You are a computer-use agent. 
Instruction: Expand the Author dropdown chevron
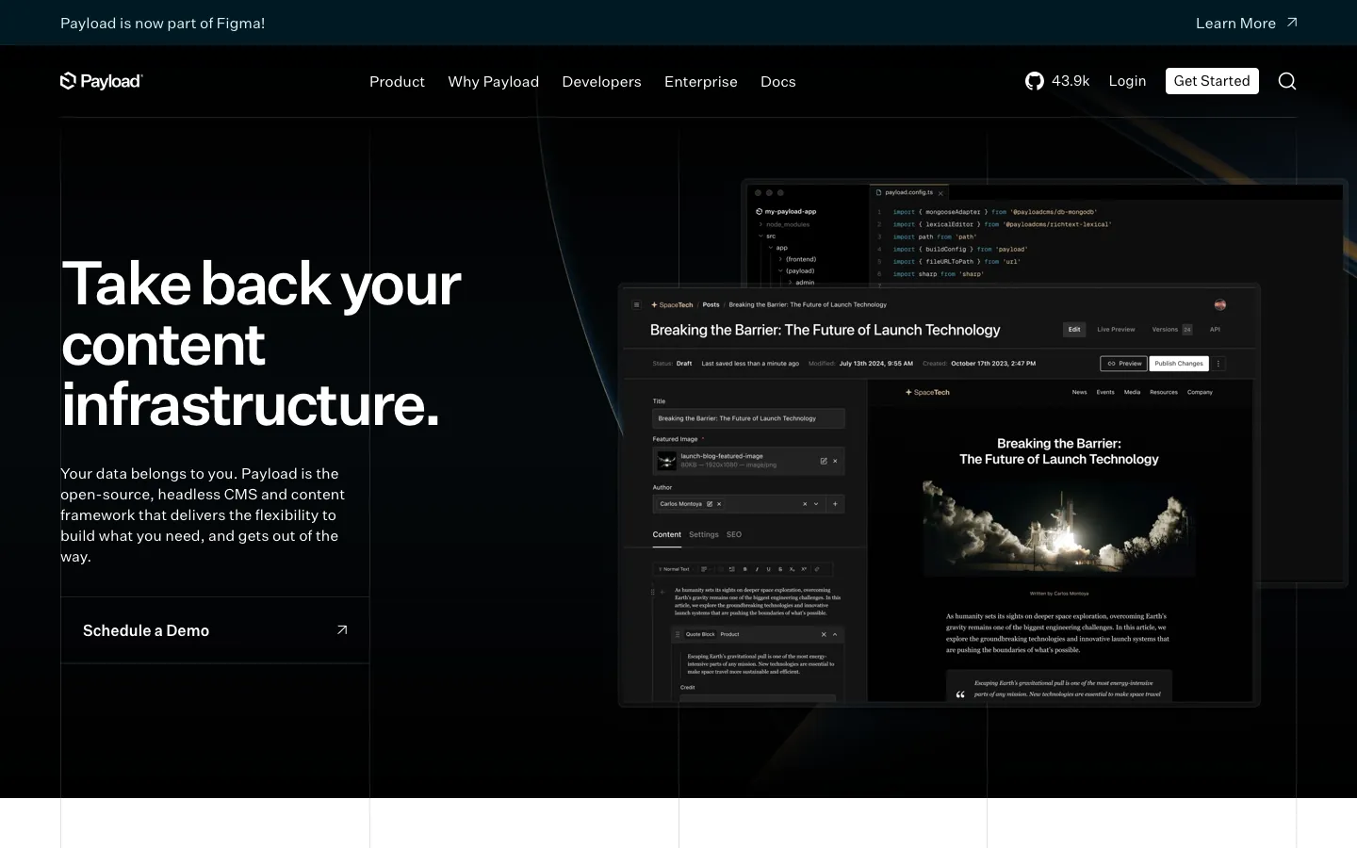[x=816, y=504]
